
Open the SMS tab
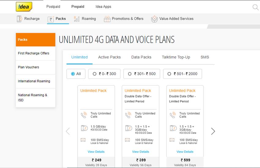click(205, 57)
